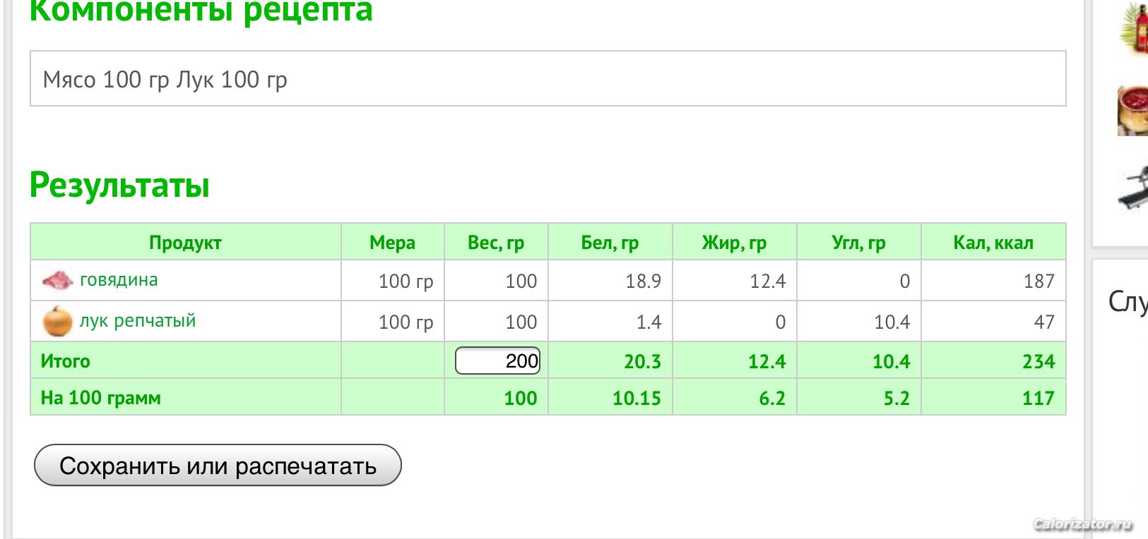Click the На 100 грамм row label

101,398
